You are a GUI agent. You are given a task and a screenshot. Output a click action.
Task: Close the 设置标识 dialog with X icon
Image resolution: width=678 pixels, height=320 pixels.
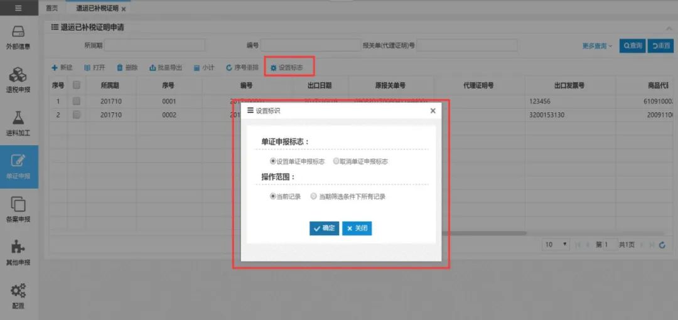pos(433,110)
